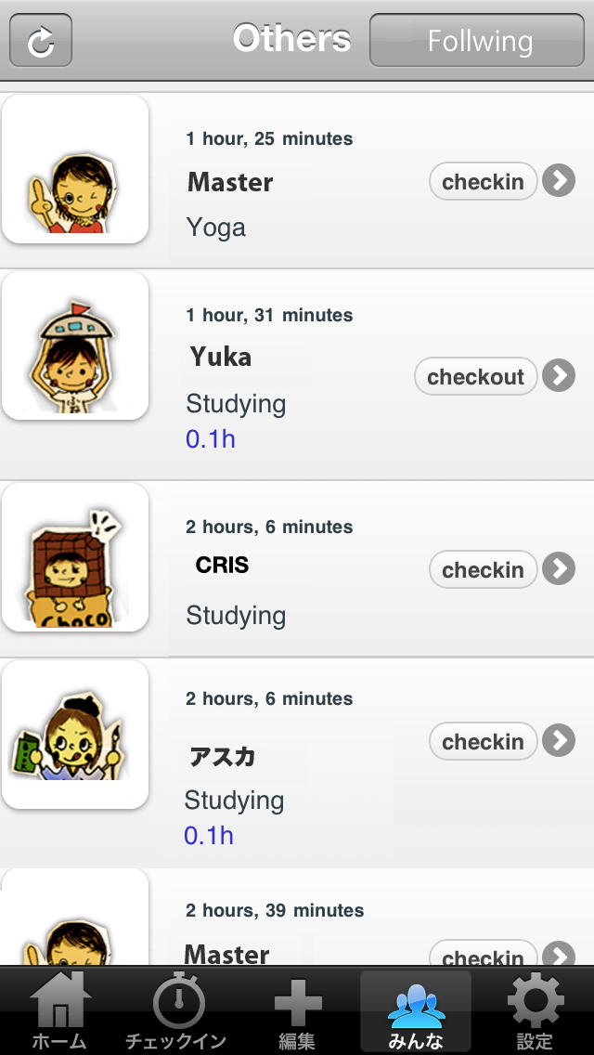This screenshot has width=594, height=1055.
Task: Toggle checkin for Master doing Yoga
Action: coord(483,182)
